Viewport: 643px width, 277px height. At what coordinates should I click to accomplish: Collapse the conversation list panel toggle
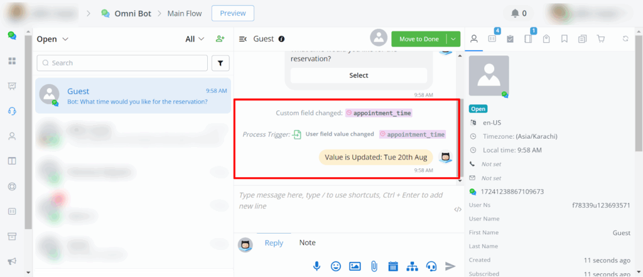[x=243, y=39]
